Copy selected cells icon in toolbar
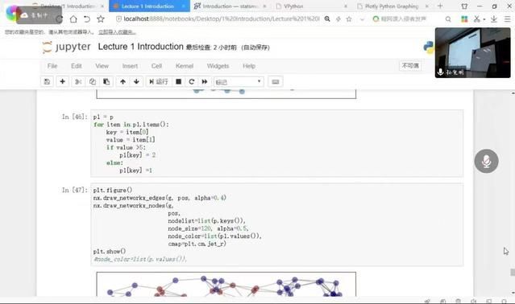 93,81
